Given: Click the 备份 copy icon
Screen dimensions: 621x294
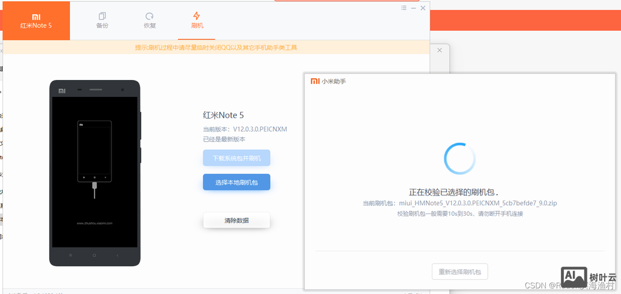Looking at the screenshot, I should point(102,16).
